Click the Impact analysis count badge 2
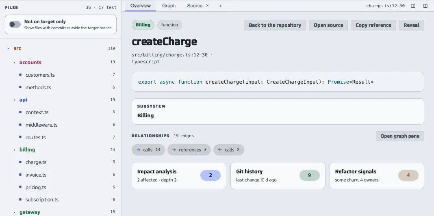 [210, 175]
